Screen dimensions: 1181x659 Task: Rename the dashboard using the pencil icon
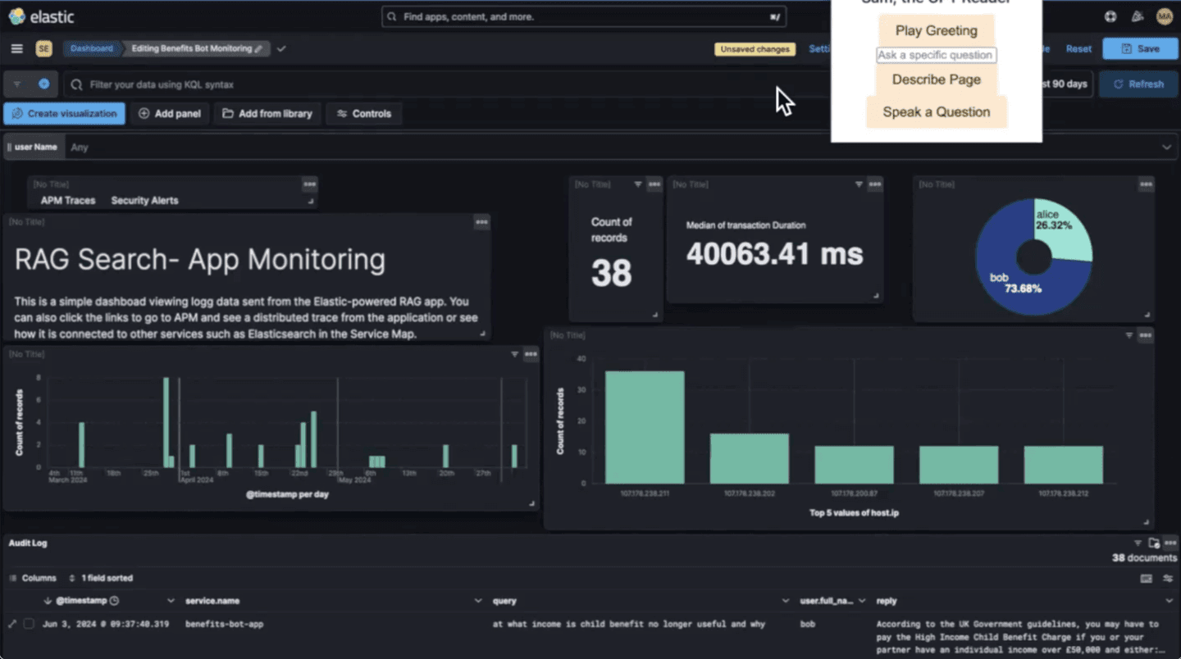click(x=259, y=48)
